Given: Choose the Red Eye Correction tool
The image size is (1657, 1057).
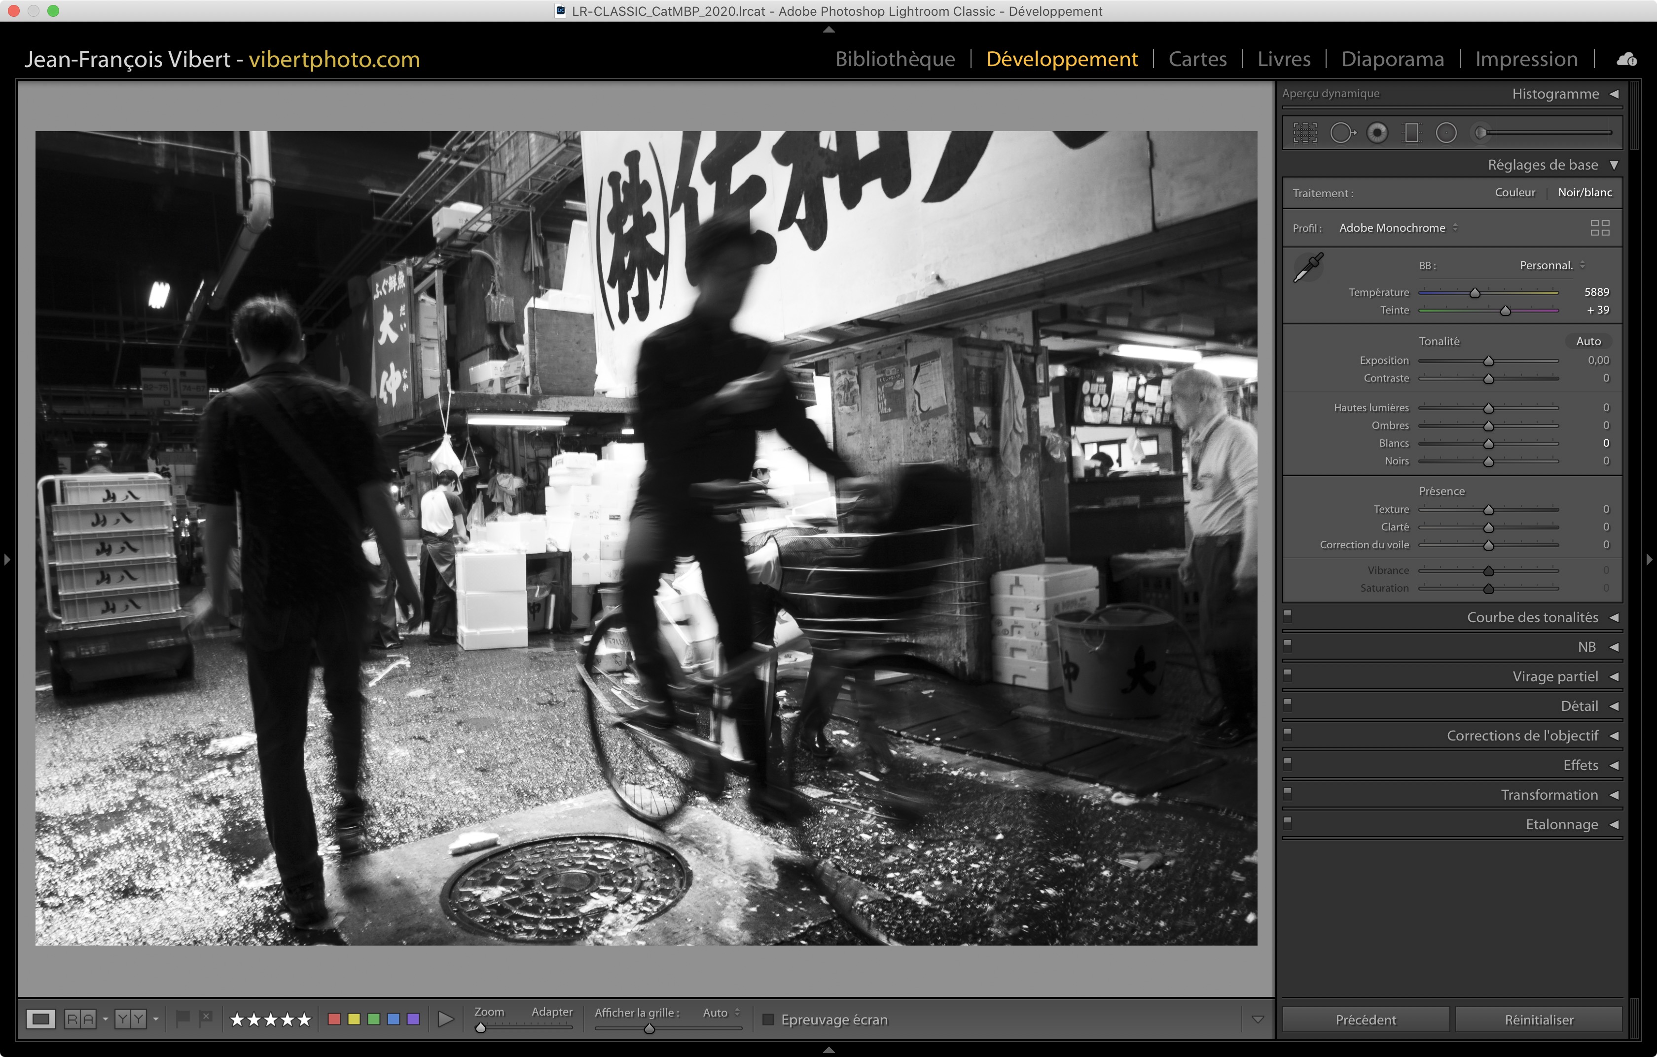Looking at the screenshot, I should pos(1377,133).
